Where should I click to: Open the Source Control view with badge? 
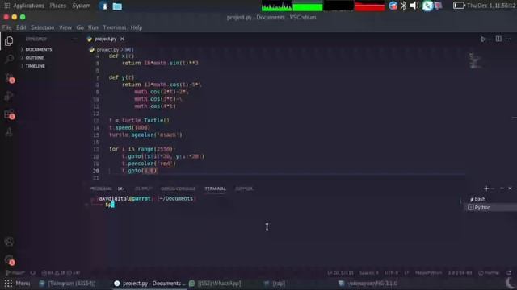coord(9,78)
